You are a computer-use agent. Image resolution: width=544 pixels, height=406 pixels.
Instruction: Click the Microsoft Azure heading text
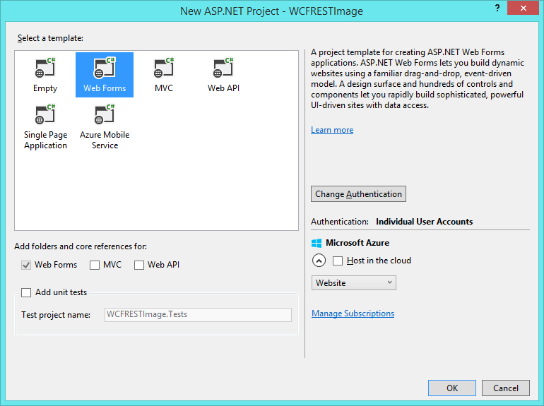click(357, 243)
